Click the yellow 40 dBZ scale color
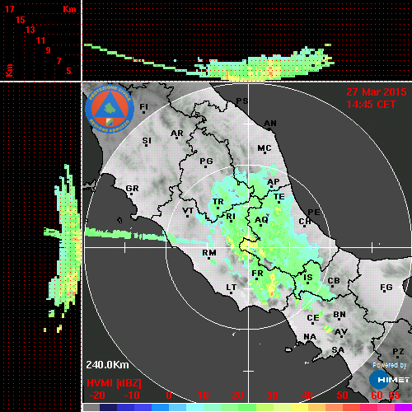 click(x=299, y=407)
